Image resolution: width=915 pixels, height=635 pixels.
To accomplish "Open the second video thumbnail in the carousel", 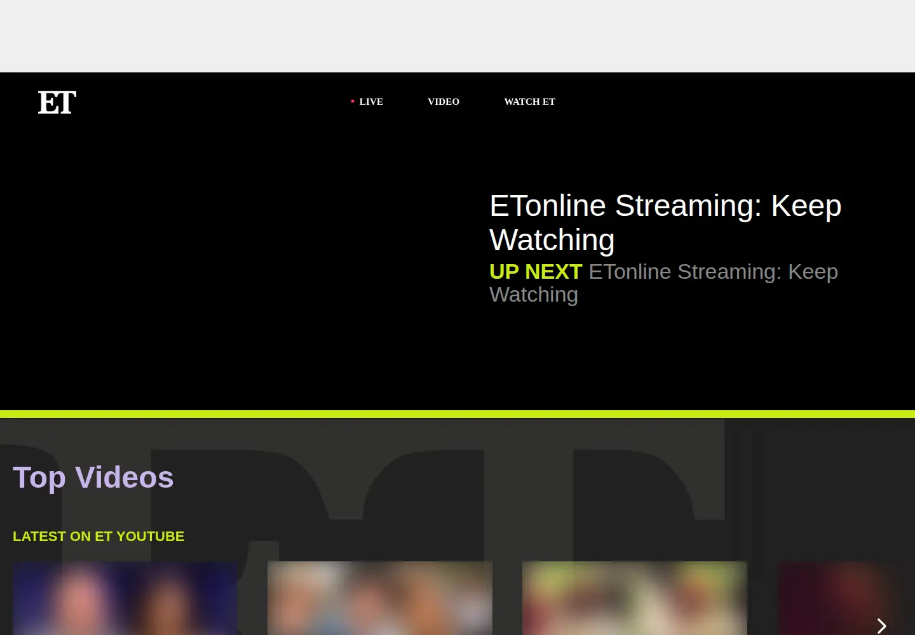I will pyautogui.click(x=380, y=598).
